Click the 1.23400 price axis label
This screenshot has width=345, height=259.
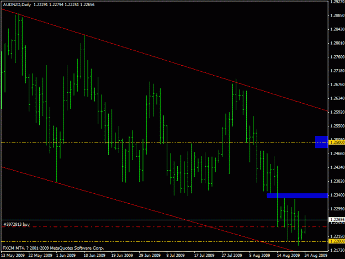point(337,195)
